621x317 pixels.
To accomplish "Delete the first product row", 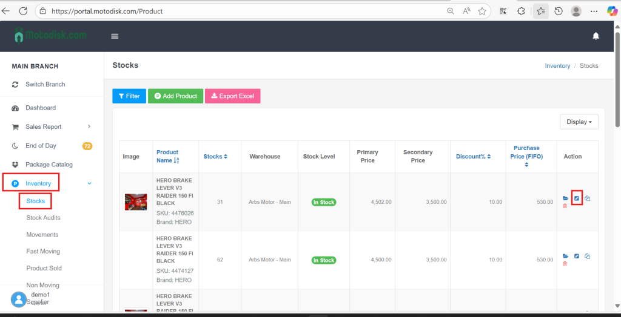I will coord(565,206).
